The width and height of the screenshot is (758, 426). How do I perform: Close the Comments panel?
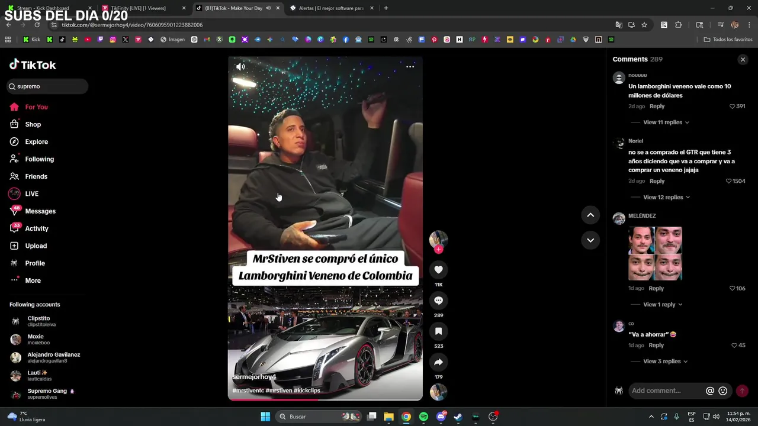coord(743,60)
